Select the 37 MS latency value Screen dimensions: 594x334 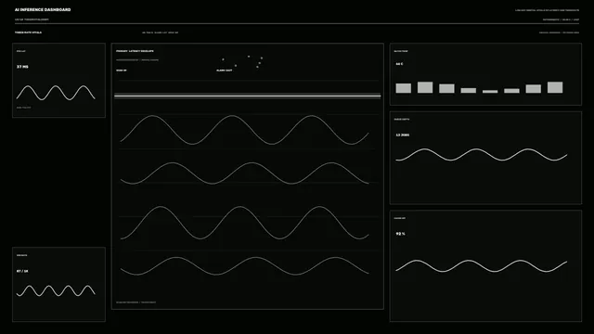22,67
